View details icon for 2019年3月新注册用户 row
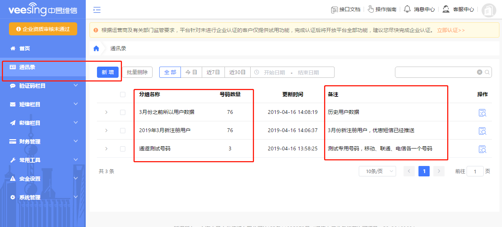The height and width of the screenshot is (227, 502). pos(482,131)
